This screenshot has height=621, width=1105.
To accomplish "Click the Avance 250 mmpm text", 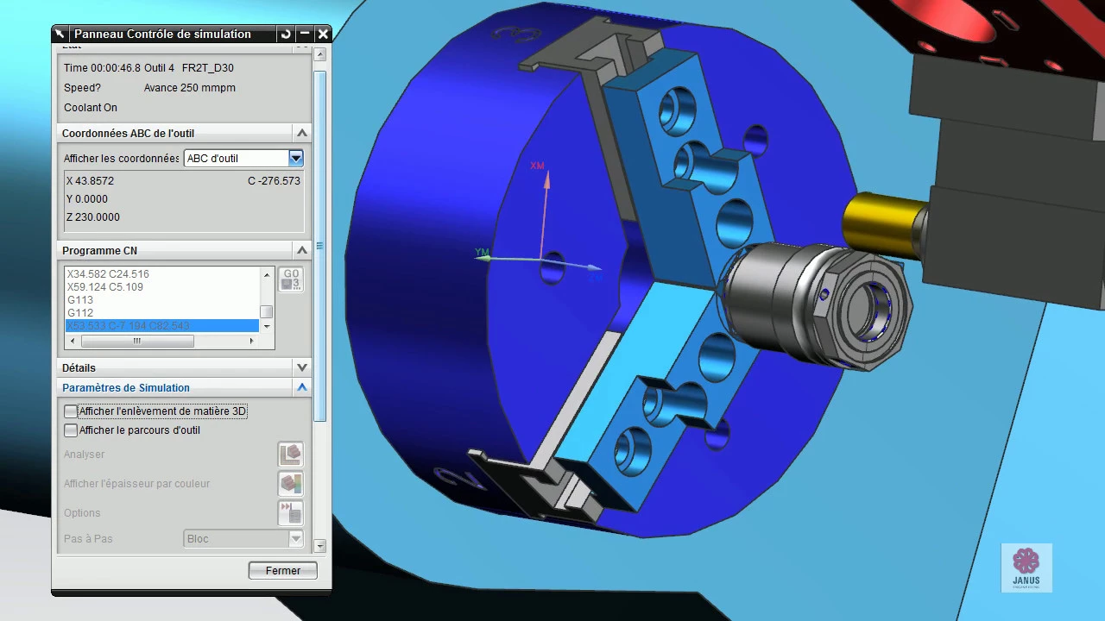I will [190, 88].
